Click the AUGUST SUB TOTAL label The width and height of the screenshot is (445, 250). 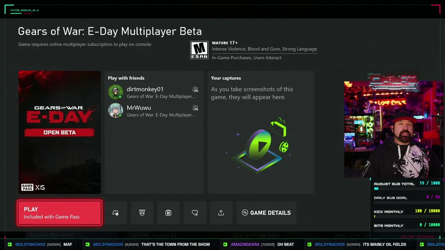(394, 184)
